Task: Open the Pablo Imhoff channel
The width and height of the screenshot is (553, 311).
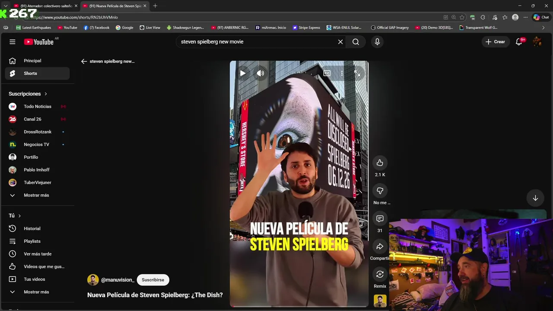Action: [37, 170]
